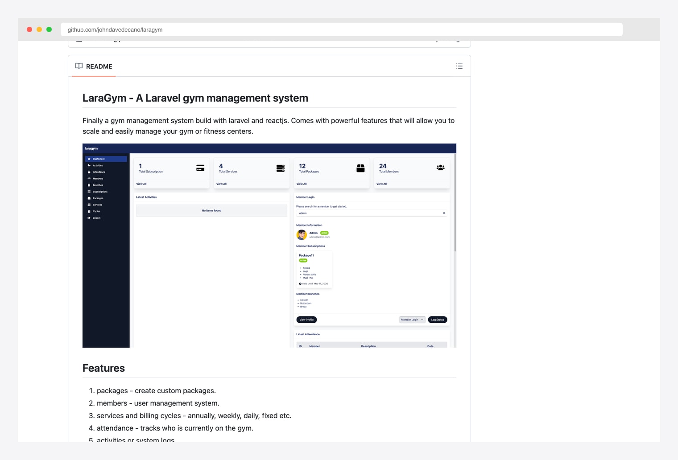
Task: Click 'members - user management system.' list item
Action: (158, 403)
